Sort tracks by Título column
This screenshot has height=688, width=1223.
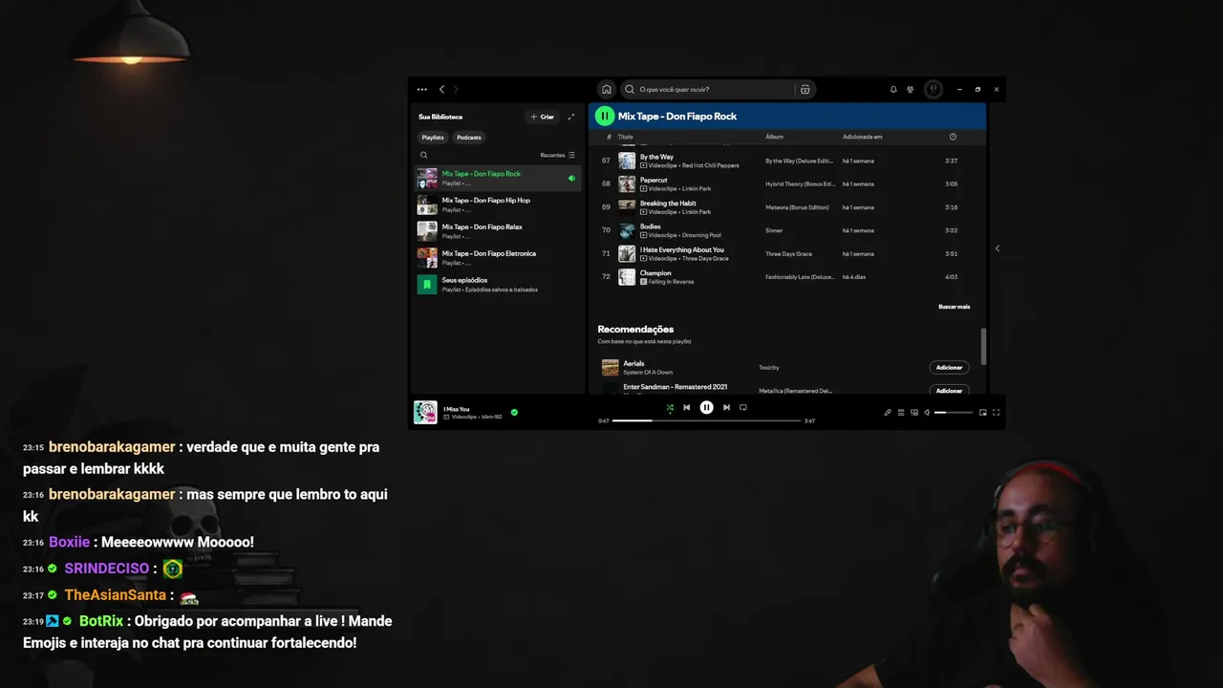point(626,137)
